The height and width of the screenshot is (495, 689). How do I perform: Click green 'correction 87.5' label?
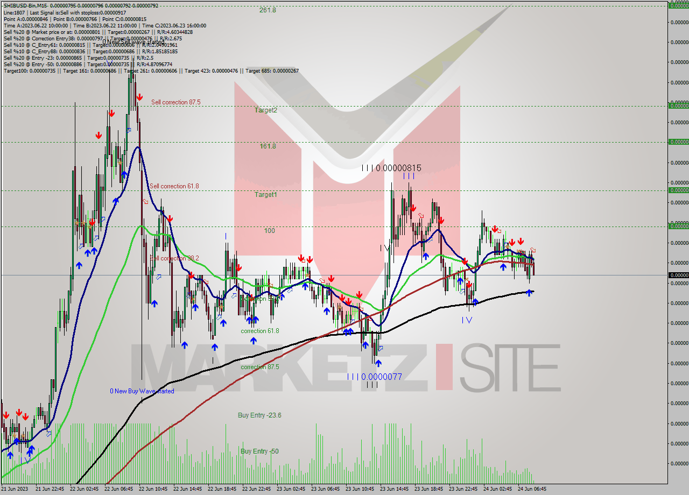tap(260, 367)
